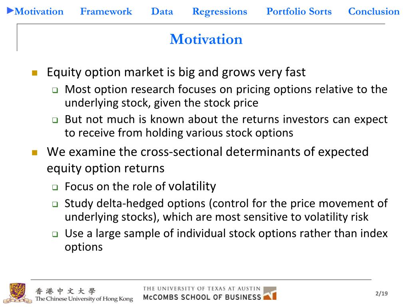Click yellow bullet before 'Equity option market'
409x307 pixels.
click(x=34, y=73)
